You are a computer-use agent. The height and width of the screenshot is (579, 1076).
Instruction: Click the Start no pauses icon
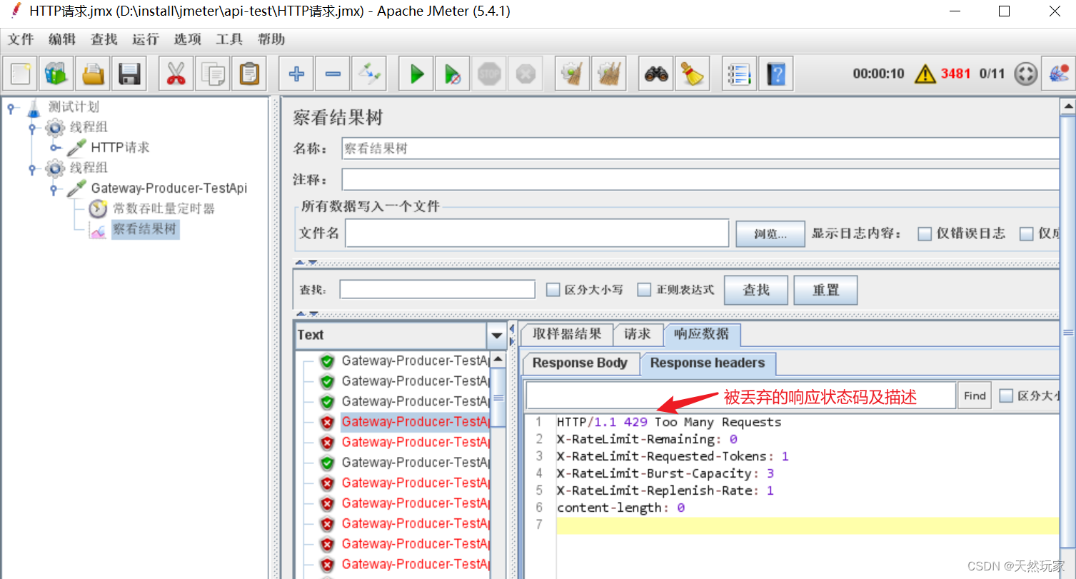(x=453, y=74)
